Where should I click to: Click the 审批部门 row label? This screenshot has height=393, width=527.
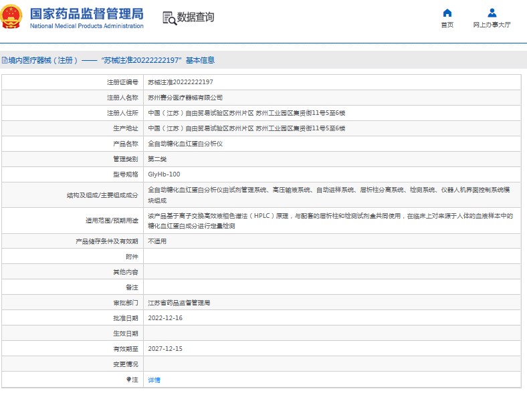pos(126,303)
